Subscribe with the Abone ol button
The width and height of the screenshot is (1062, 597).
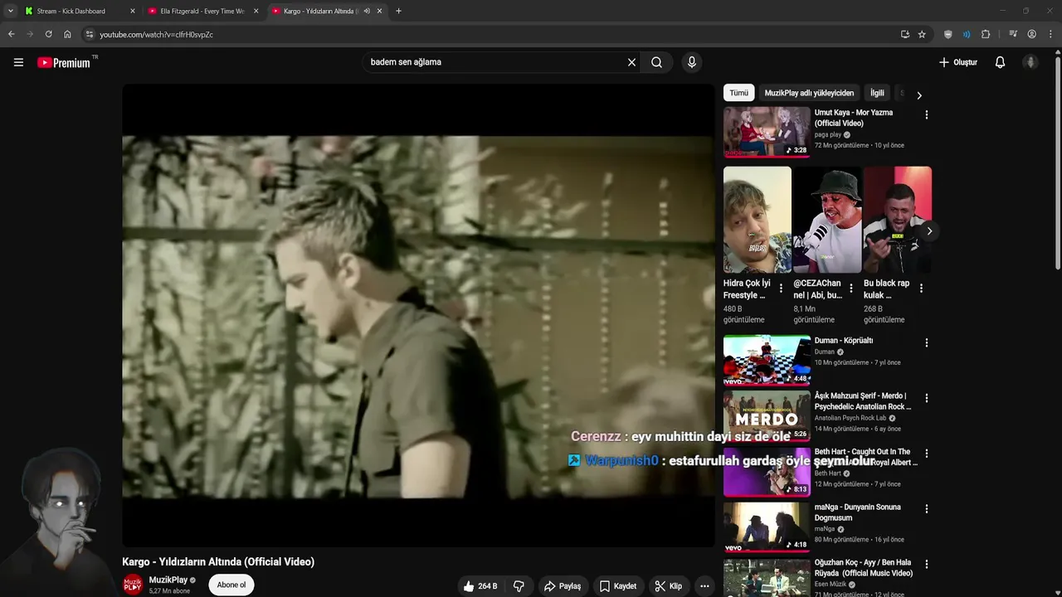pos(231,585)
